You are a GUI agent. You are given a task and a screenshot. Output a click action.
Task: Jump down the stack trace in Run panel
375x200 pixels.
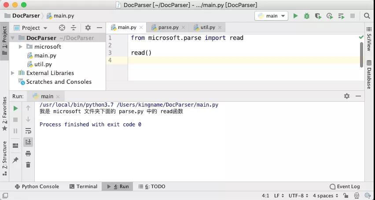(x=28, y=119)
